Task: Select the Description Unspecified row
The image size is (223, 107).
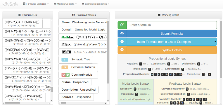Action: (79, 90)
